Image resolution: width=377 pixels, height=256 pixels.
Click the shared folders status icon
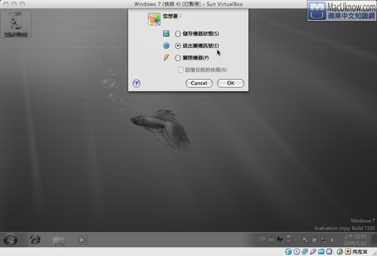(x=321, y=252)
